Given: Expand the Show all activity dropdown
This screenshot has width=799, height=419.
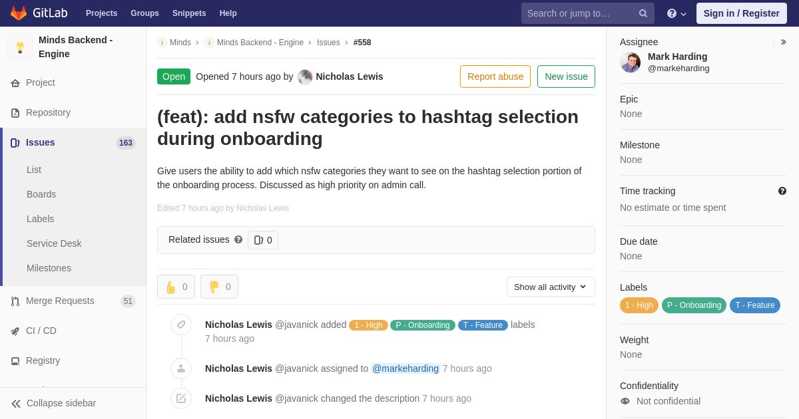Looking at the screenshot, I should click(x=551, y=287).
